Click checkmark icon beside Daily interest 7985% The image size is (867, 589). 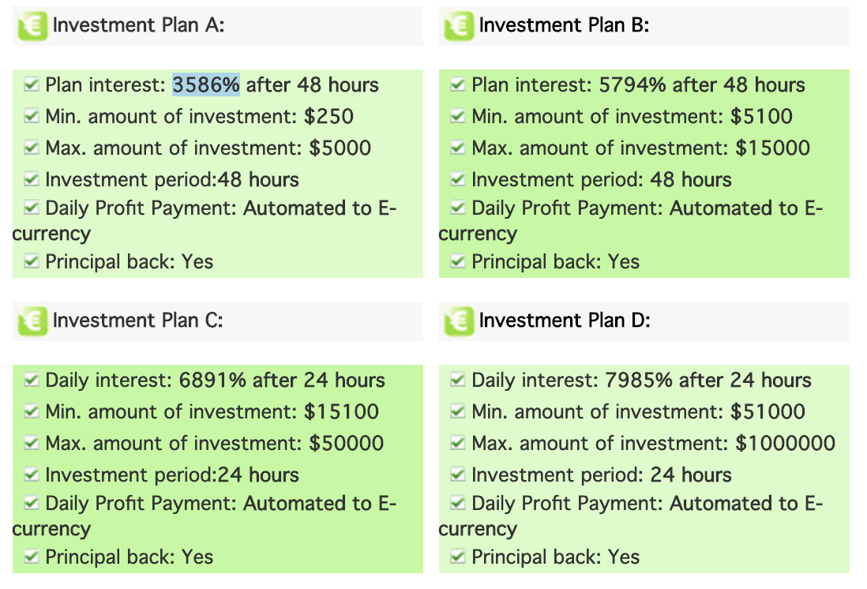458,380
